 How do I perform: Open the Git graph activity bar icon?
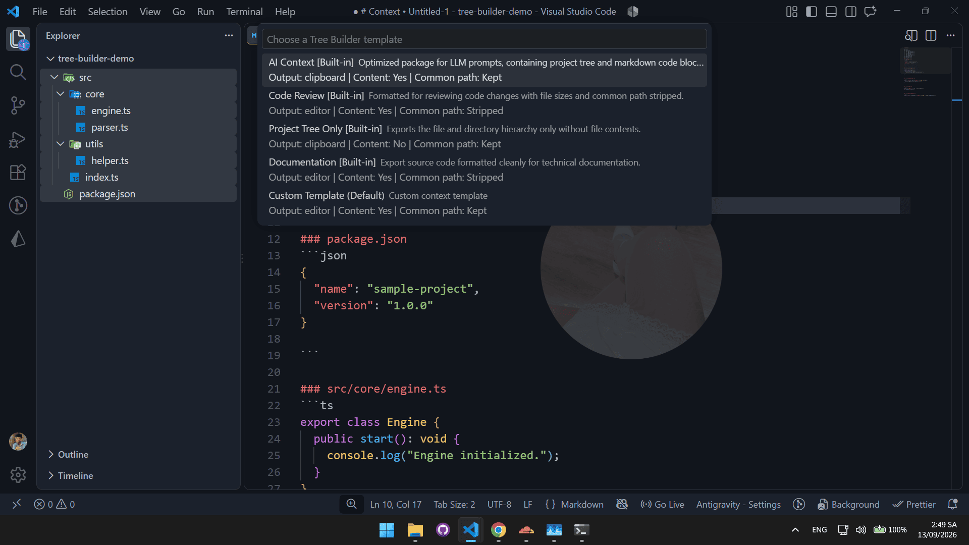(18, 205)
